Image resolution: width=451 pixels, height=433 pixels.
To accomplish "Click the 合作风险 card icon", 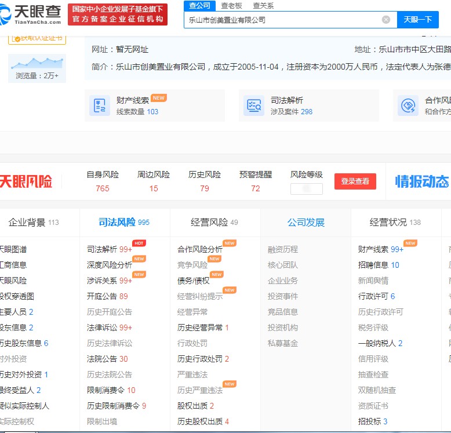I will [x=408, y=105].
